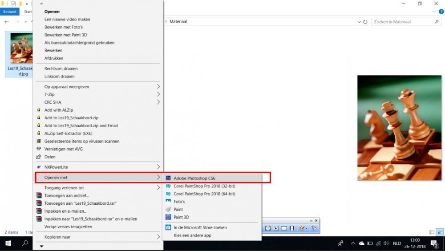This screenshot has height=251, width=445.
Task: Choose Paint 3D from the submenu
Action: coord(181,217)
